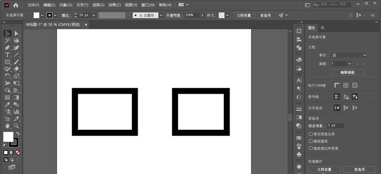Click the white fill color swatch in toolbox
Screen dimensions: 381x174
pos(8,137)
